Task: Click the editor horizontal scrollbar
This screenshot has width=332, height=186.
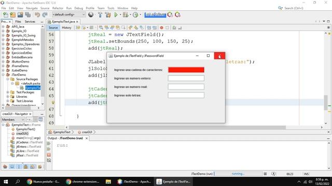Action: coord(177,128)
